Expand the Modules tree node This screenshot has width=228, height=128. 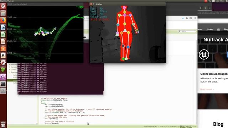(x=10, y=64)
